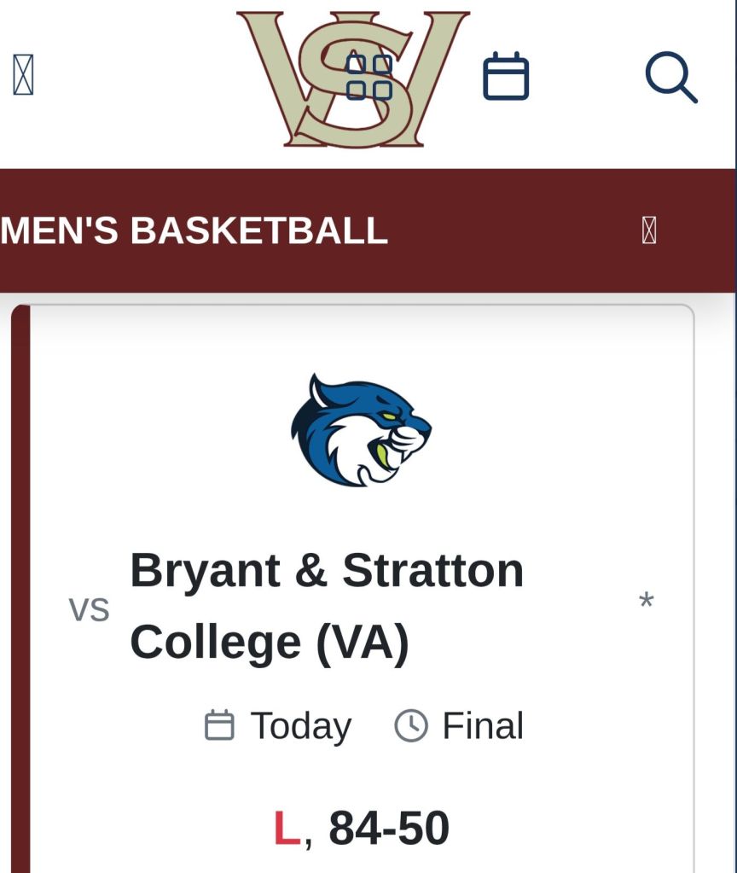The width and height of the screenshot is (737, 873).
Task: Click the small calendar icon beside Today
Action: (x=219, y=725)
